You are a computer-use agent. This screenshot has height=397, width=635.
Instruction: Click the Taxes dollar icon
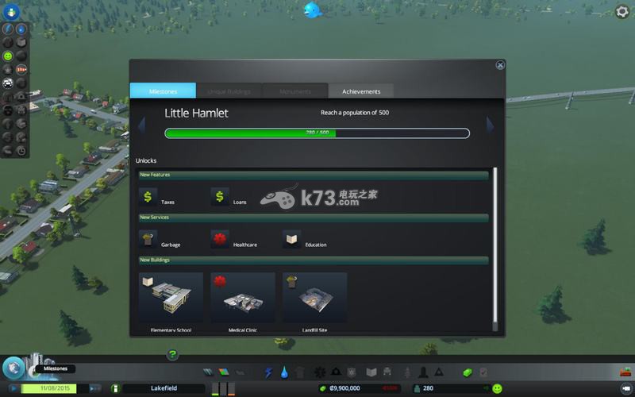pyautogui.click(x=148, y=197)
